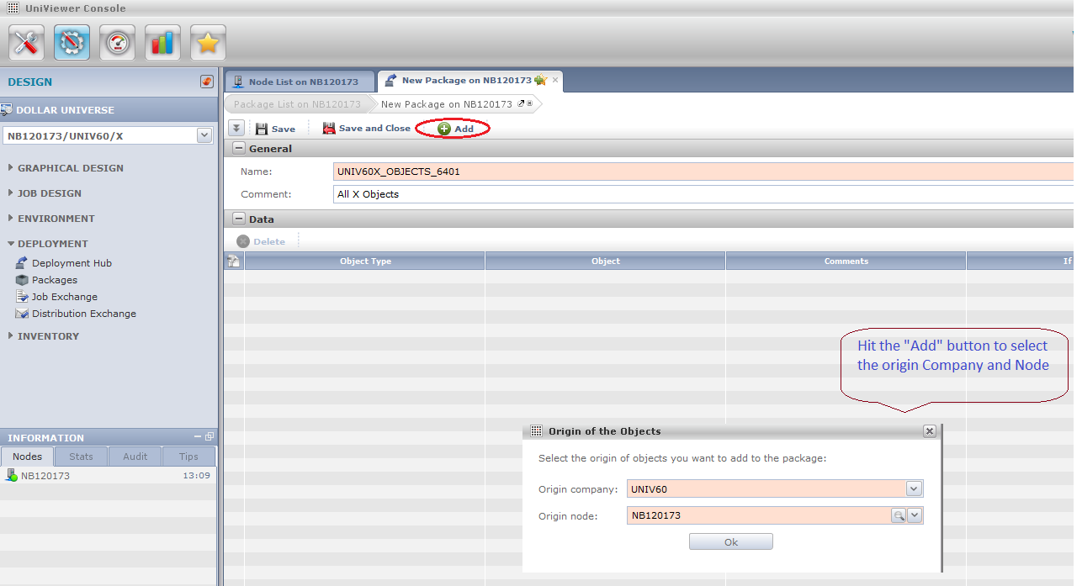The image size is (1082, 586).
Task: Open Distribution Exchange item
Action: [x=84, y=314]
